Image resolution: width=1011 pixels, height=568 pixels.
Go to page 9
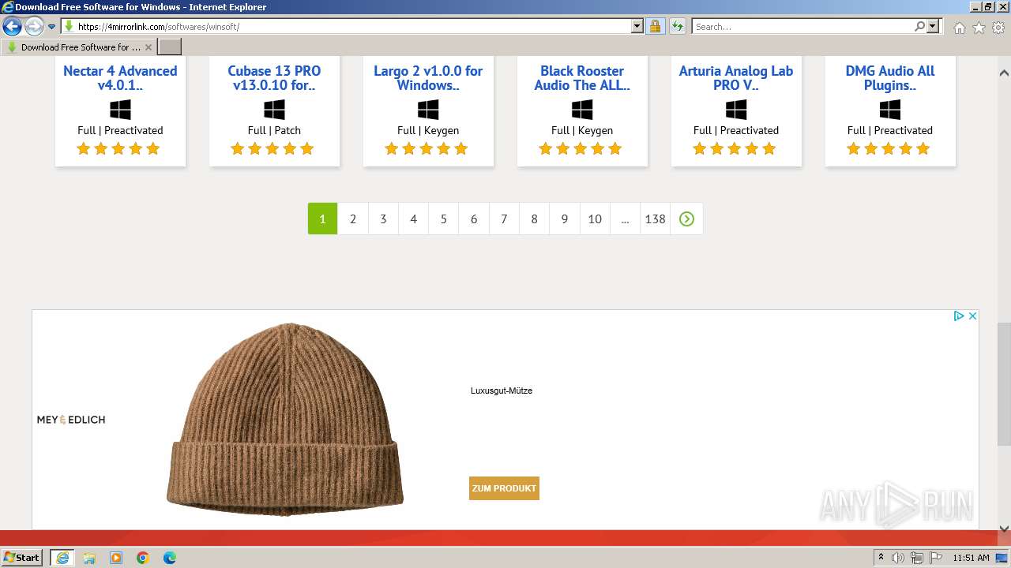[564, 219]
